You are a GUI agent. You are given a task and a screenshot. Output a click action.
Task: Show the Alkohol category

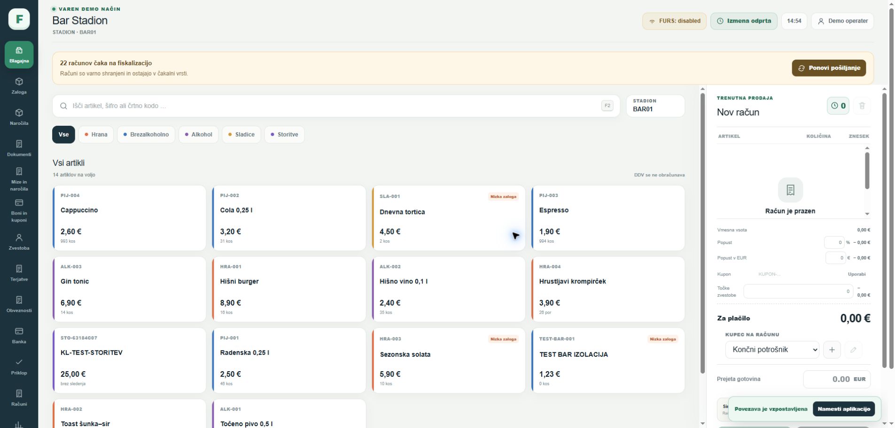point(199,135)
